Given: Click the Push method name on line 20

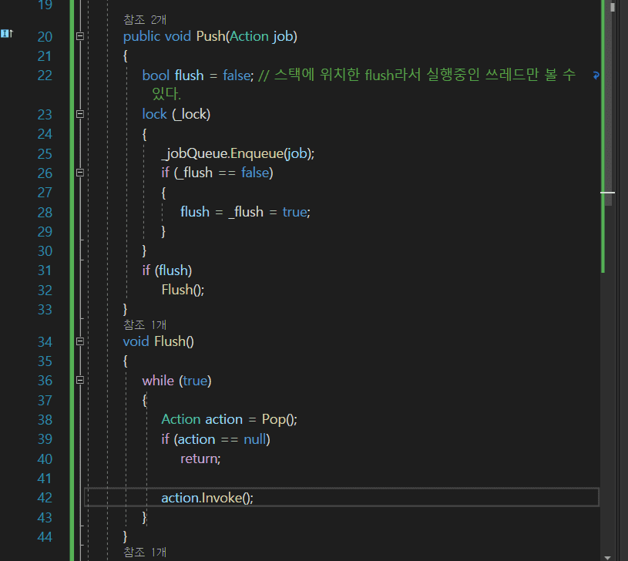Looking at the screenshot, I should pos(211,36).
